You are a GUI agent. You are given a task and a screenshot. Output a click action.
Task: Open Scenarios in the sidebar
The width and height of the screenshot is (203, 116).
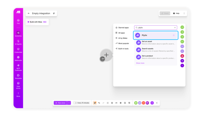coord(18,34)
